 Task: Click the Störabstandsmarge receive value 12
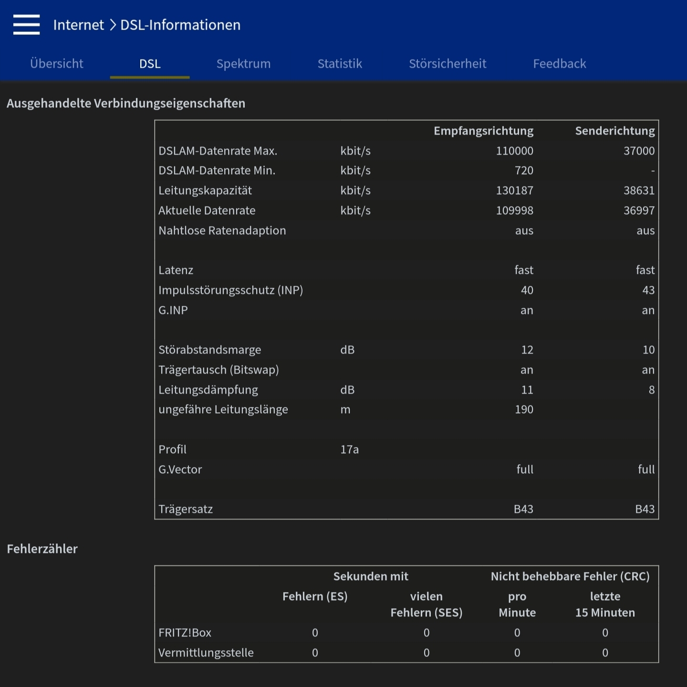point(527,350)
